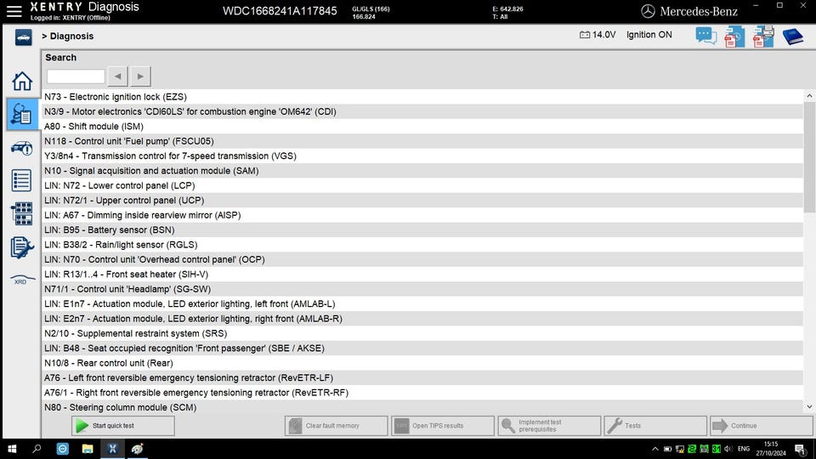Select LIN: B48 Seat occupied recognition row
816x459 pixels.
[422, 348]
